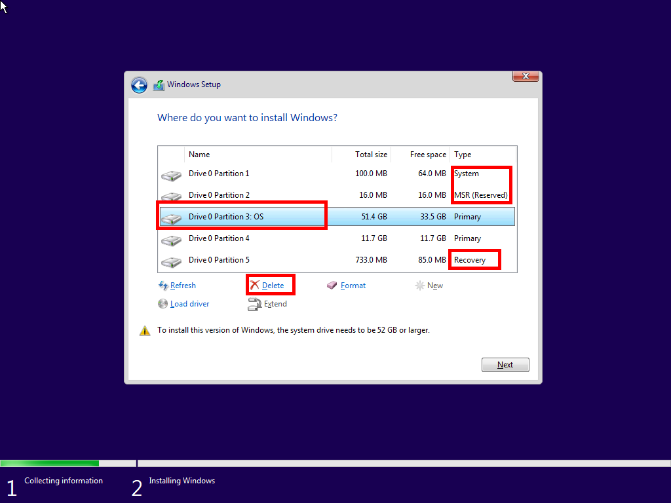Sort by Type column header
The height and width of the screenshot is (503, 671).
[483, 155]
